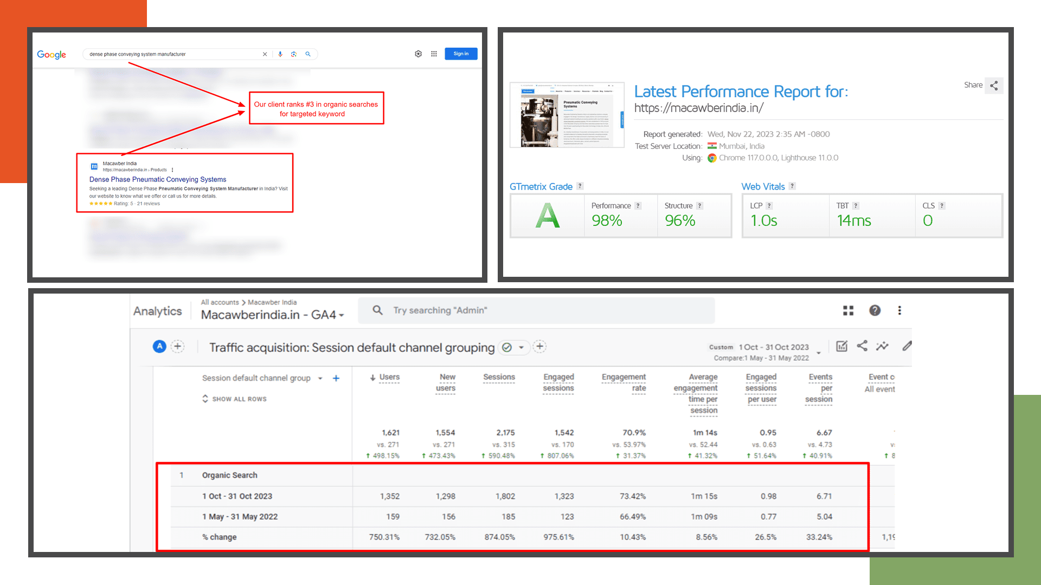The image size is (1041, 585).
Task: Open Analytics more options menu
Action: coord(899,310)
